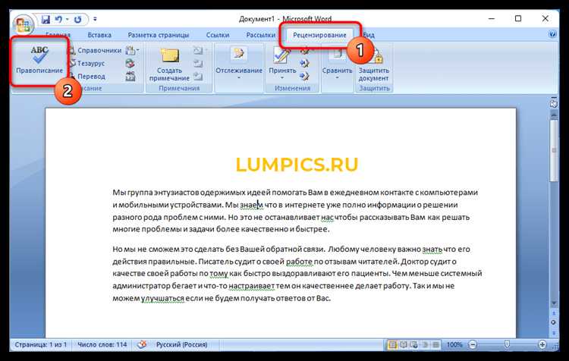This screenshot has height=361, width=569.
Task: Open Customize Quick Access Toolbar dropdown
Action: (95, 19)
